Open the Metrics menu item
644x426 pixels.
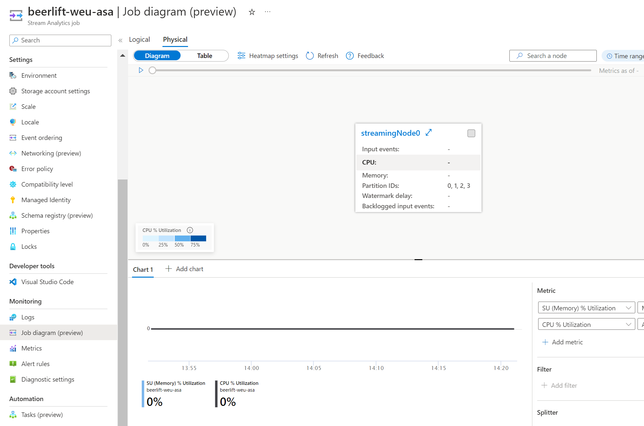click(x=59, y=348)
